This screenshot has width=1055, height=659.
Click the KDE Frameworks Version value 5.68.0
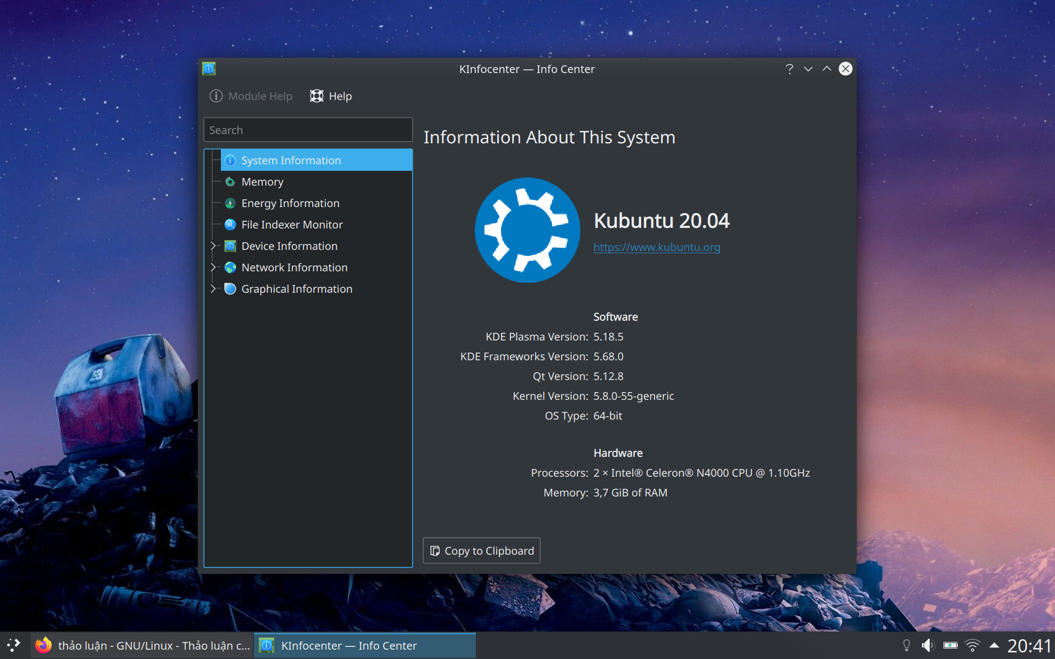point(608,356)
